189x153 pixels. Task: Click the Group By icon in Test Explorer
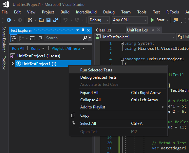(x=22, y=38)
